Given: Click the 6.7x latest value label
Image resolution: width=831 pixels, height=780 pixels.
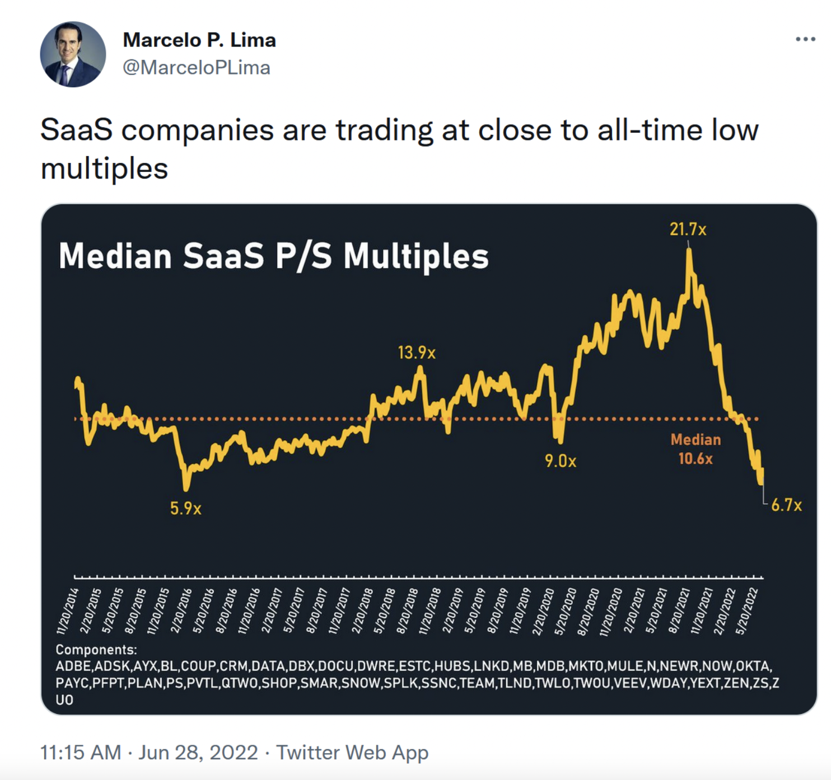Looking at the screenshot, I should (x=786, y=505).
